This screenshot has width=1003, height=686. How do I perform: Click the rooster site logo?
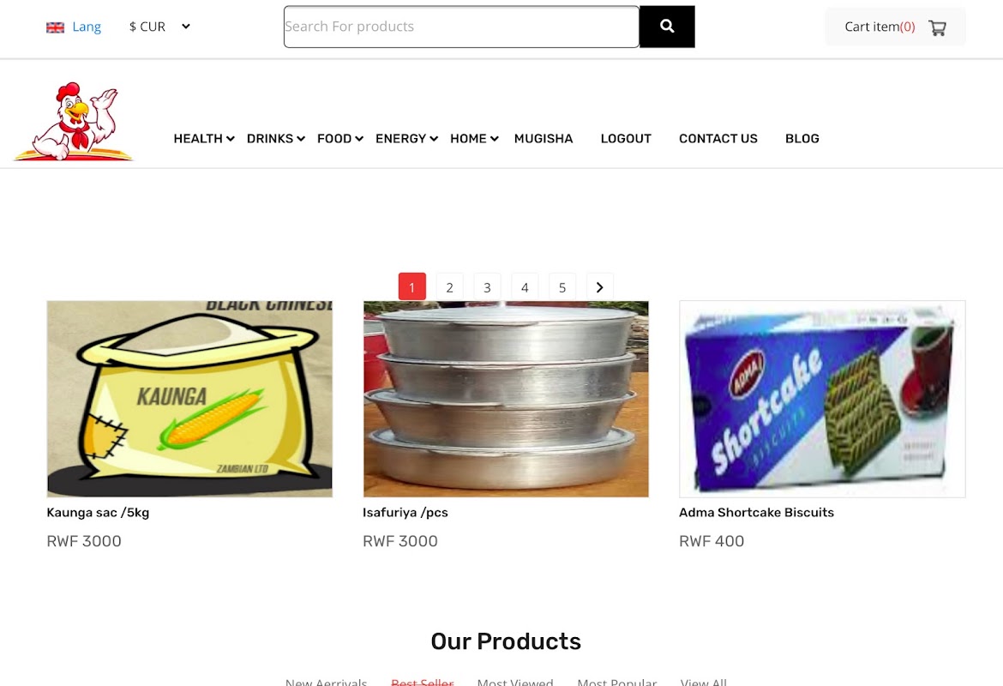click(73, 122)
